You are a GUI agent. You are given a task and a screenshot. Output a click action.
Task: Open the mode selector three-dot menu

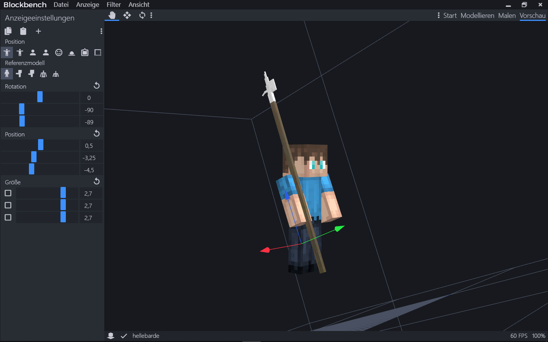coord(439,15)
